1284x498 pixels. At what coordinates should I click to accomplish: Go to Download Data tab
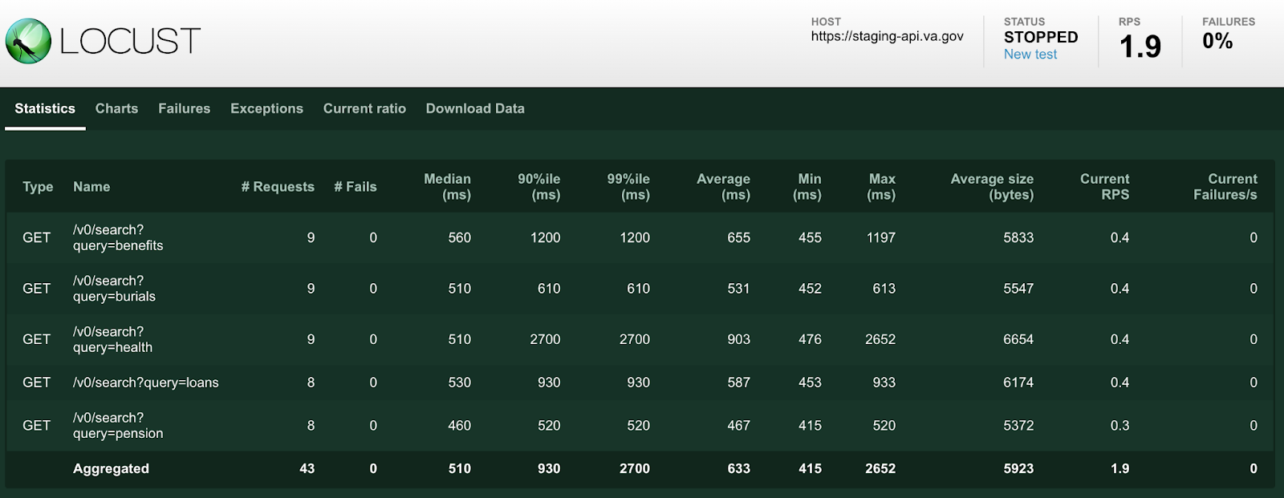[475, 108]
